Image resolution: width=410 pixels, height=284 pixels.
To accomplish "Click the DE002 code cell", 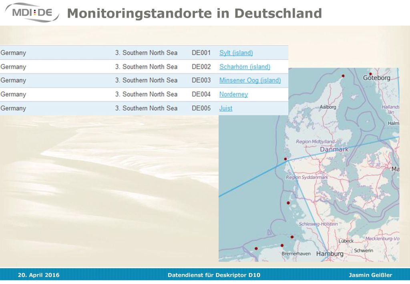I will pyautogui.click(x=201, y=66).
